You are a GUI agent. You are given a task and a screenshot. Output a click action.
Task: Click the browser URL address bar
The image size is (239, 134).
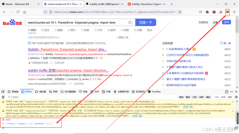click(x=115, y=12)
